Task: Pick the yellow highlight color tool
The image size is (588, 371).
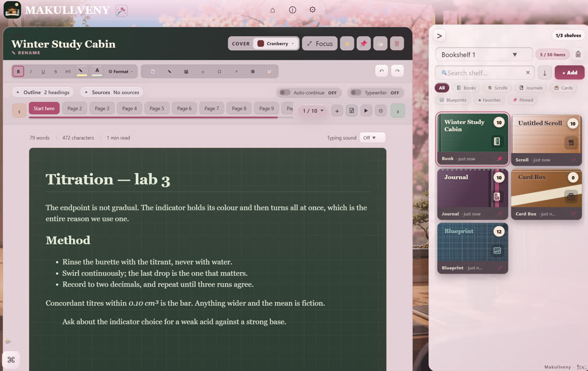Action: tap(81, 72)
